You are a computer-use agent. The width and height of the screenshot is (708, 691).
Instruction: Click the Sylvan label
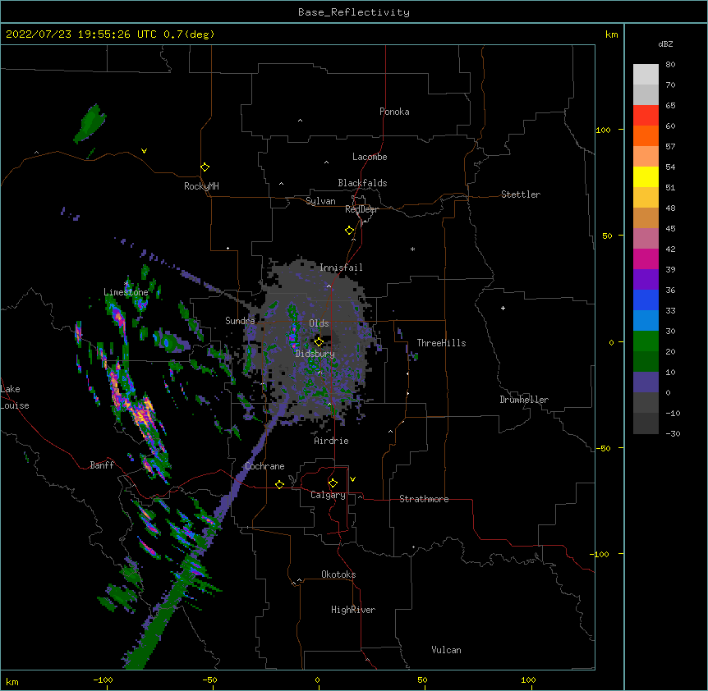320,201
